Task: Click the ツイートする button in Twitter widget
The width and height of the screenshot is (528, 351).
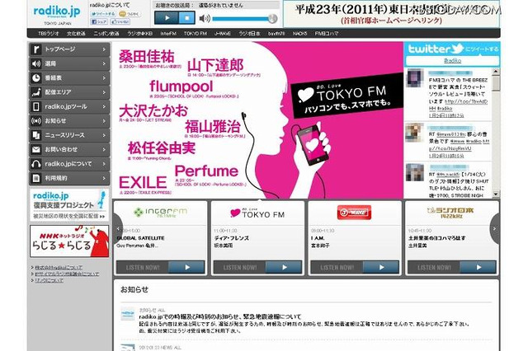Action: coord(482,49)
